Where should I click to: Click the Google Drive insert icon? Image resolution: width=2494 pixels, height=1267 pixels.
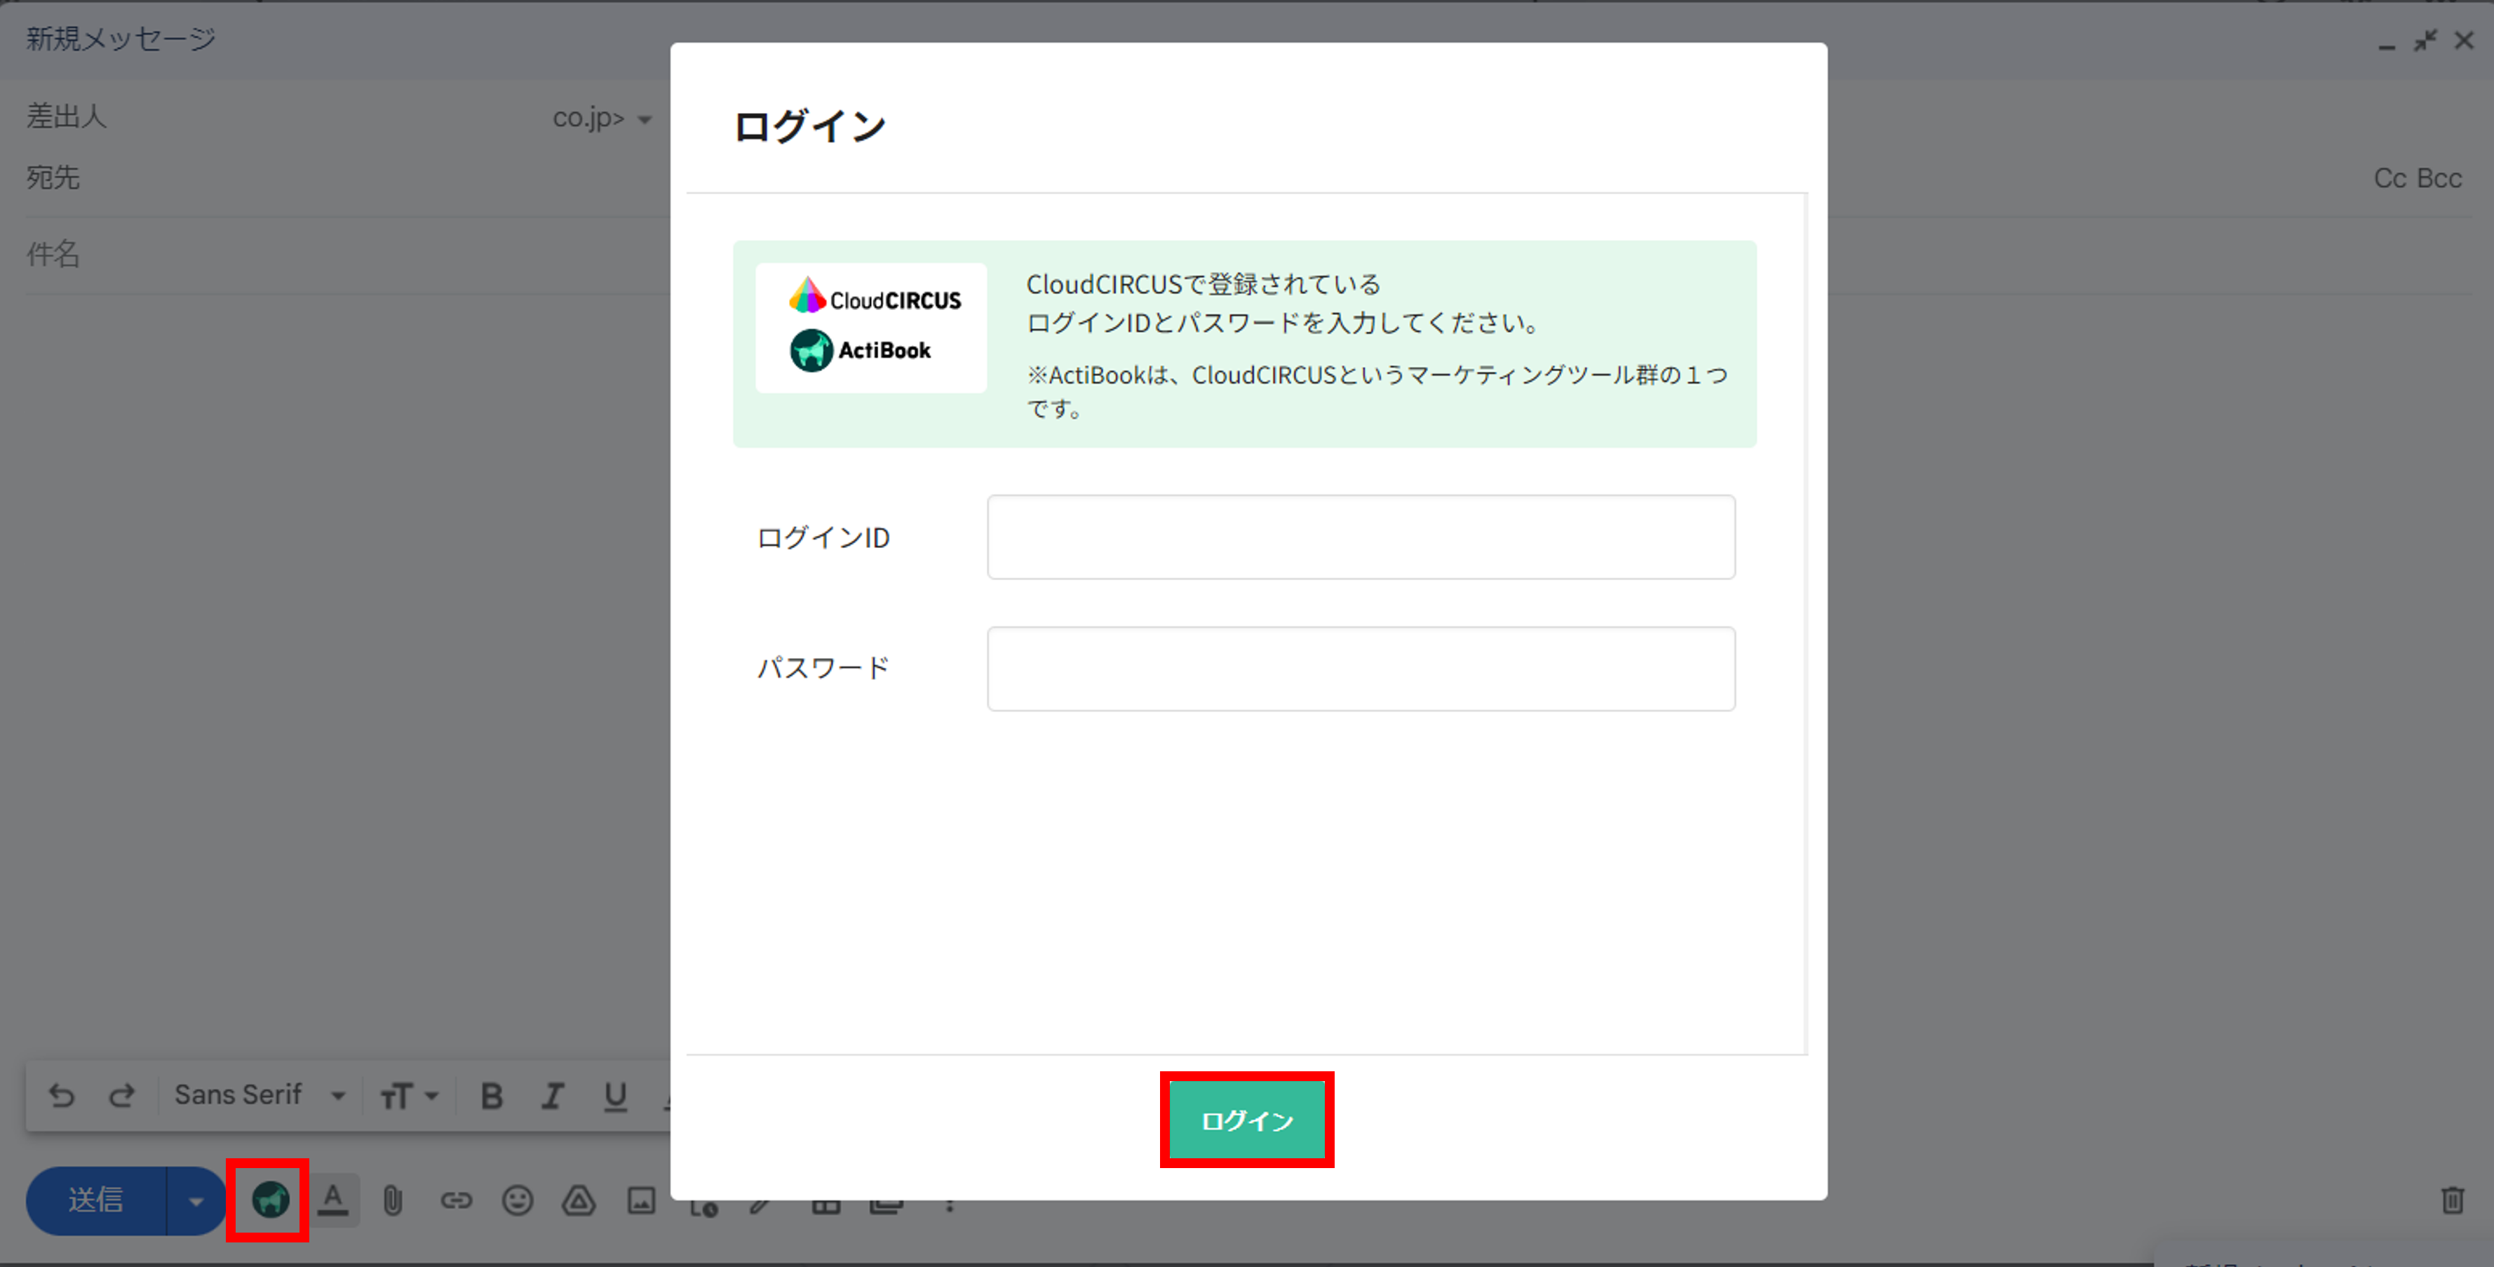click(x=579, y=1201)
